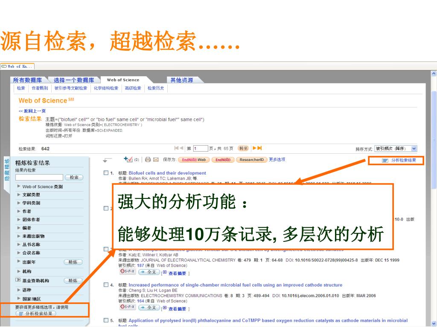Switch to 其他资源 tab

pos(182,80)
